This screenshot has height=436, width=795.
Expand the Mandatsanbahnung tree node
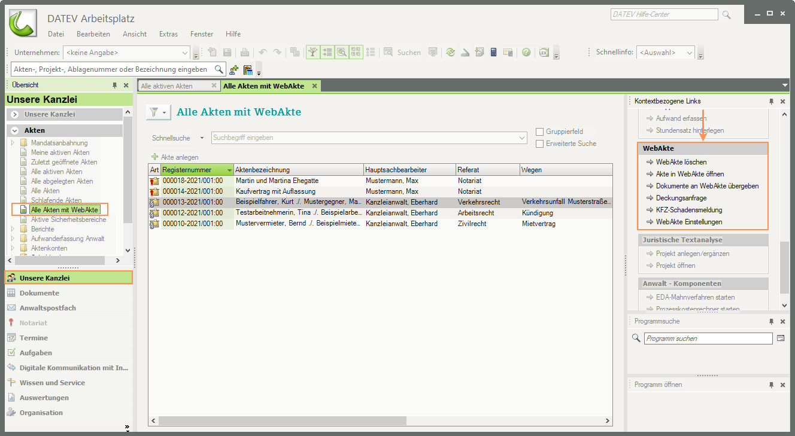[13, 143]
